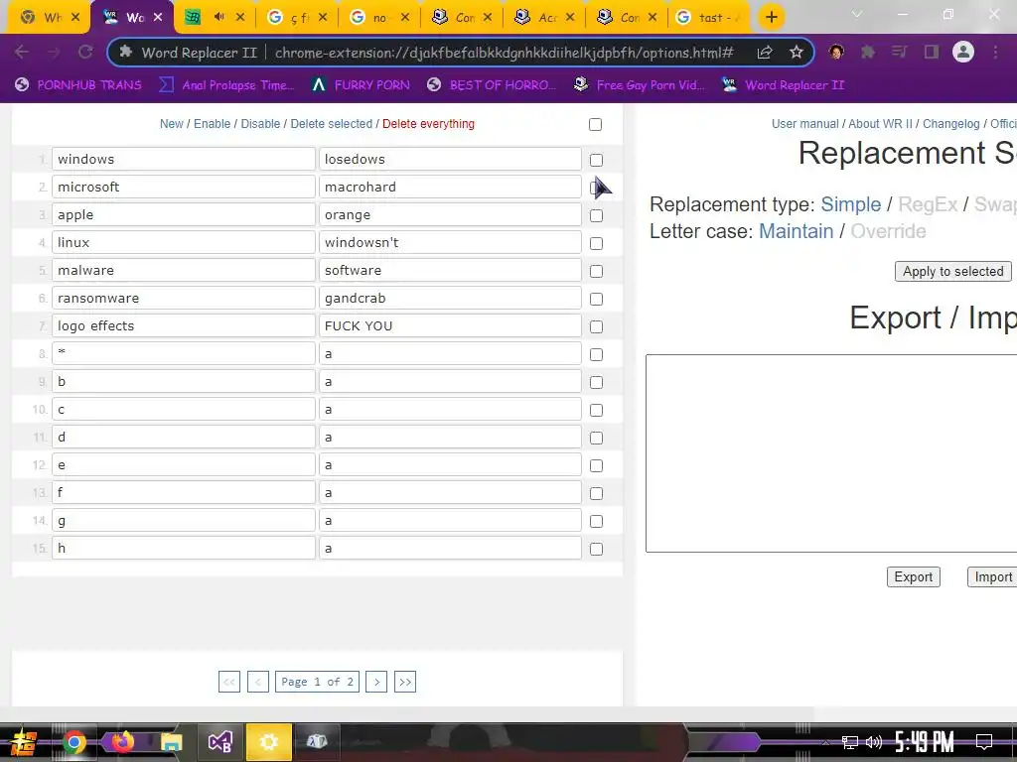Click the Import button
The height and width of the screenshot is (762, 1017).
coord(992,576)
